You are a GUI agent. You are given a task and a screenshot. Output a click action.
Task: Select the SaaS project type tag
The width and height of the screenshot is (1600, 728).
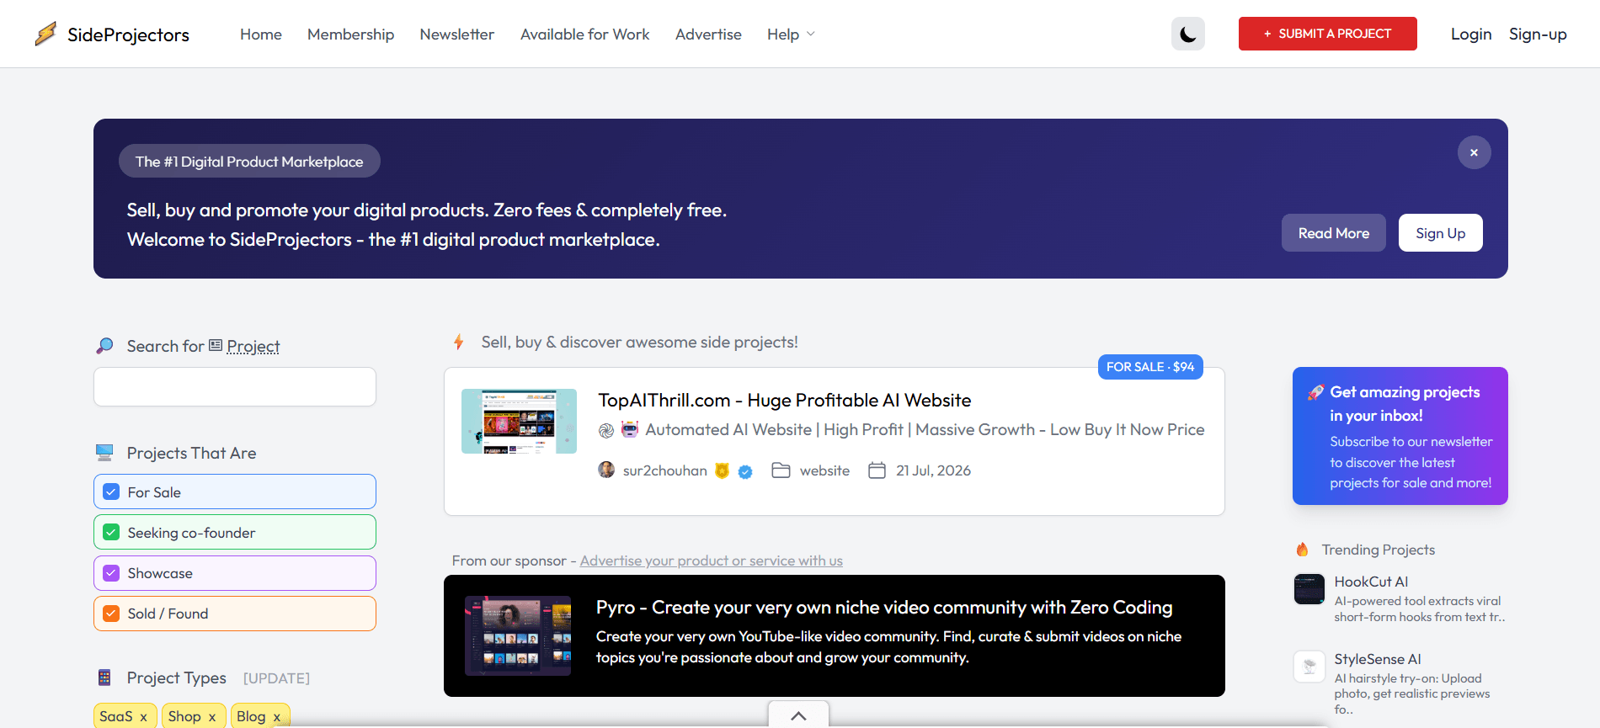point(116,716)
